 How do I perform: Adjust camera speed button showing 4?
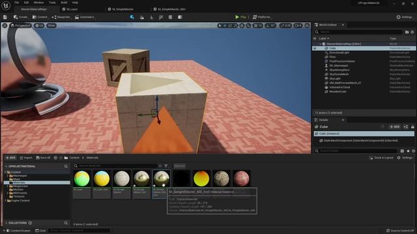tap(298, 26)
